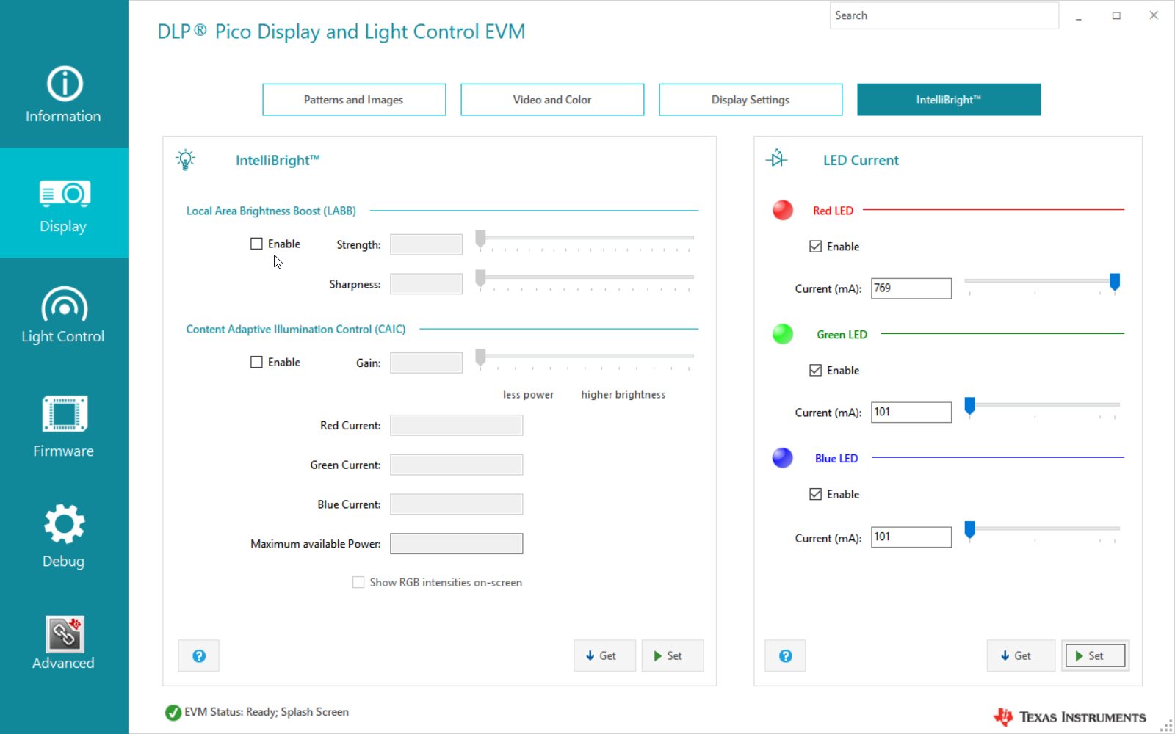The height and width of the screenshot is (734, 1175).
Task: Click the Red LED indicator icon
Action: (782, 210)
